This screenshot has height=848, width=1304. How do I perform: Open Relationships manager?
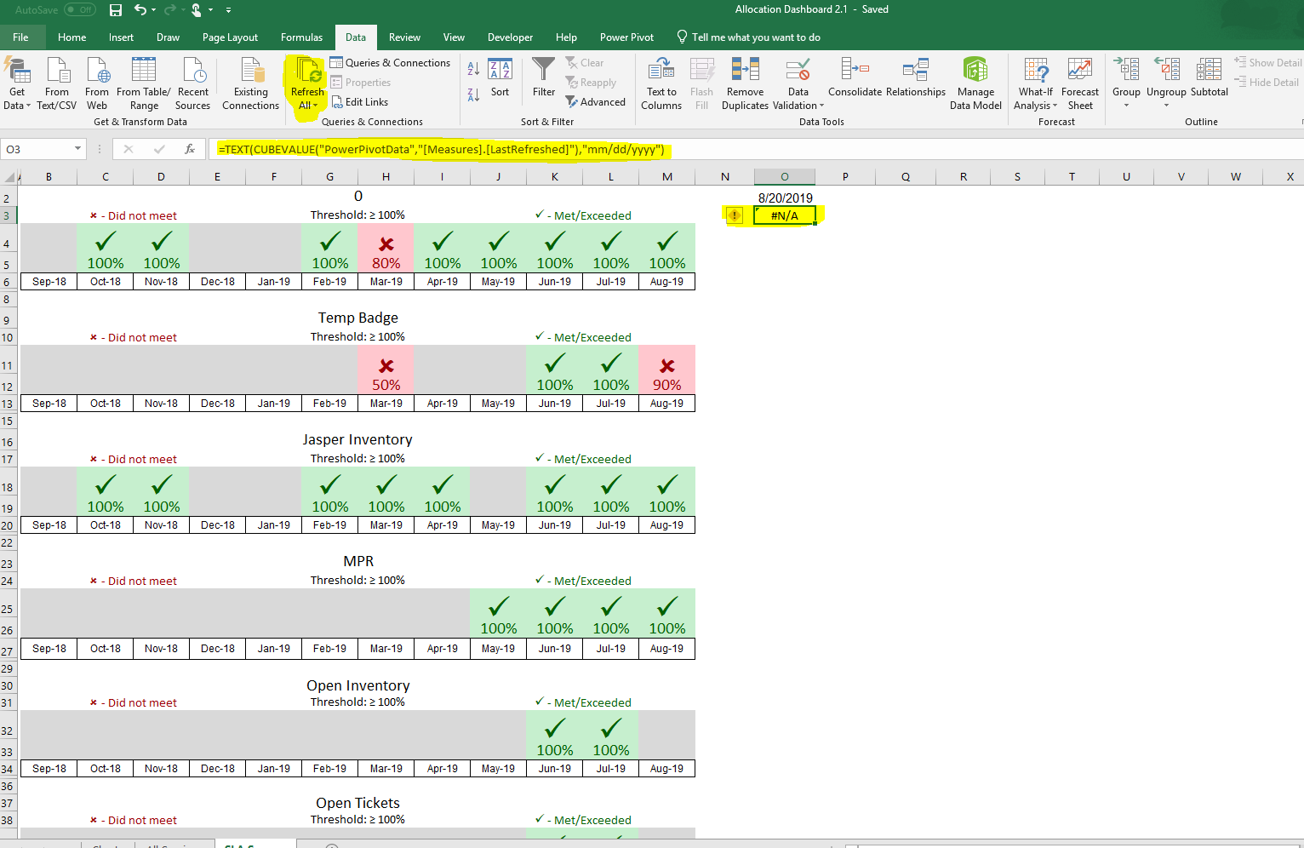coord(916,77)
